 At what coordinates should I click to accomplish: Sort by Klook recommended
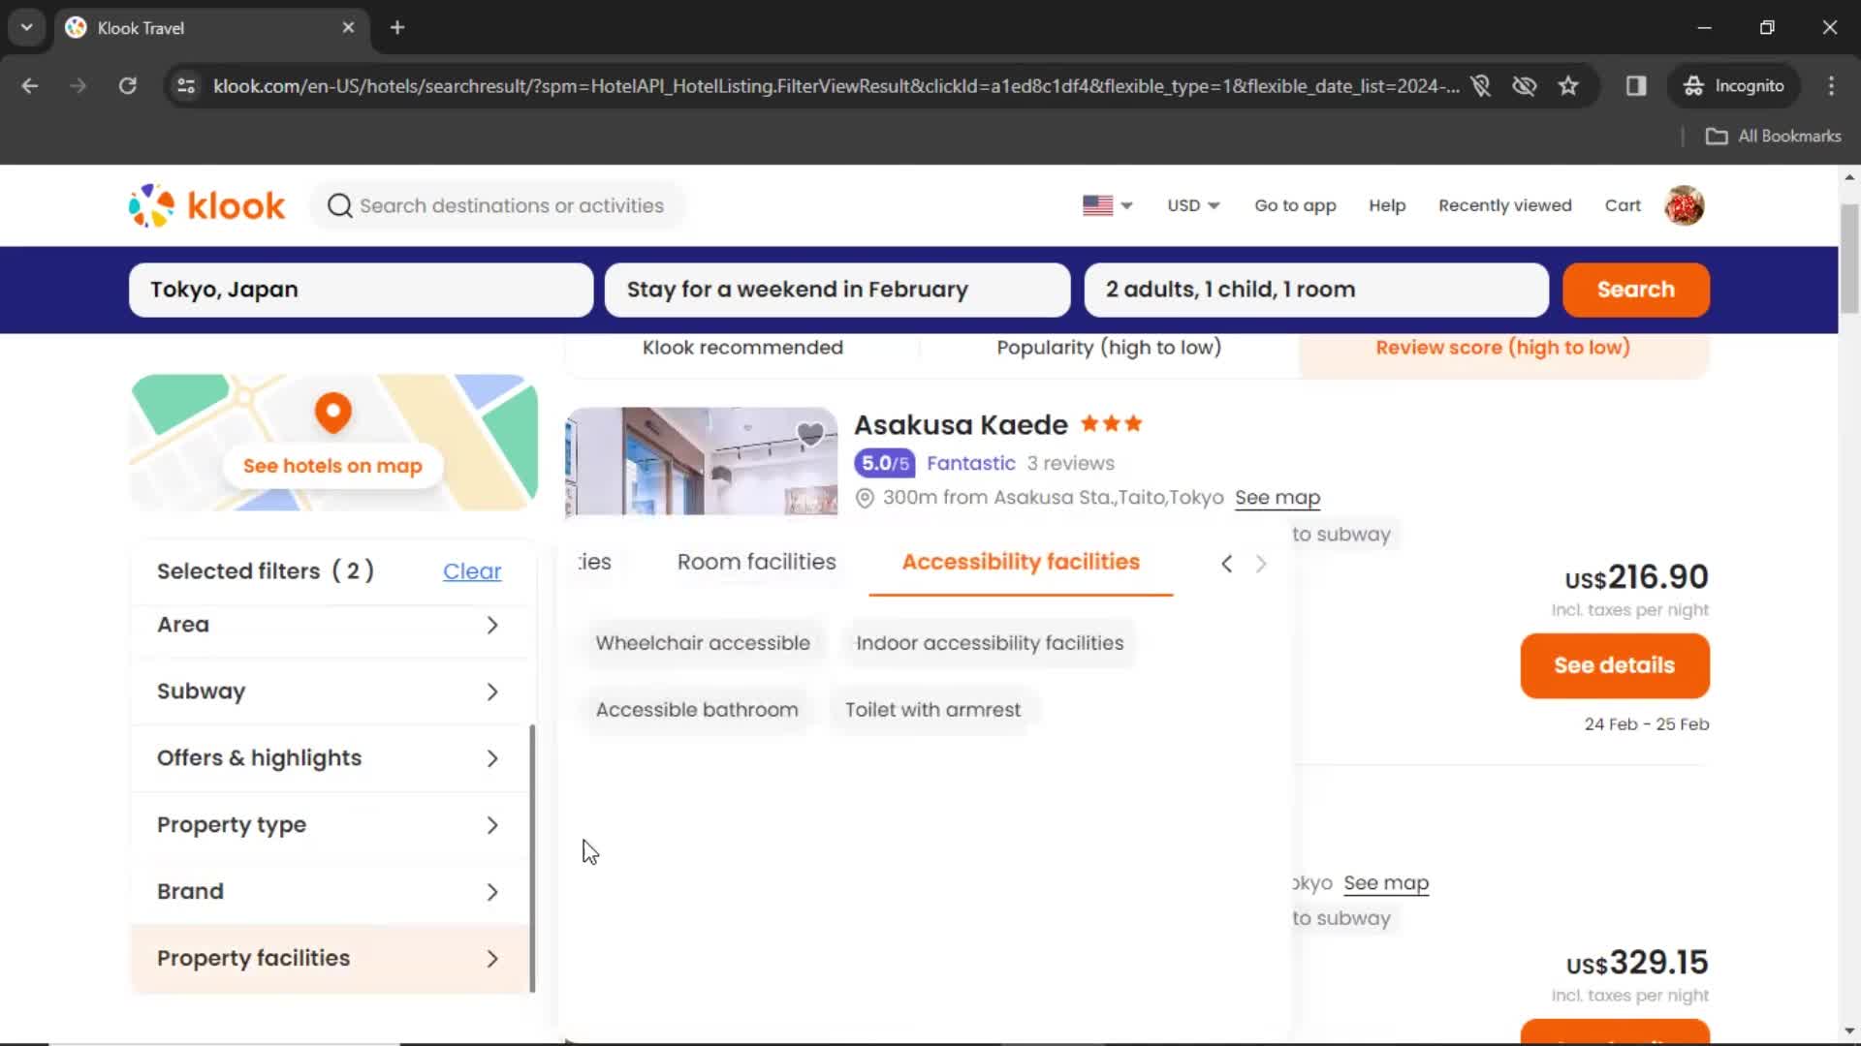pos(742,348)
